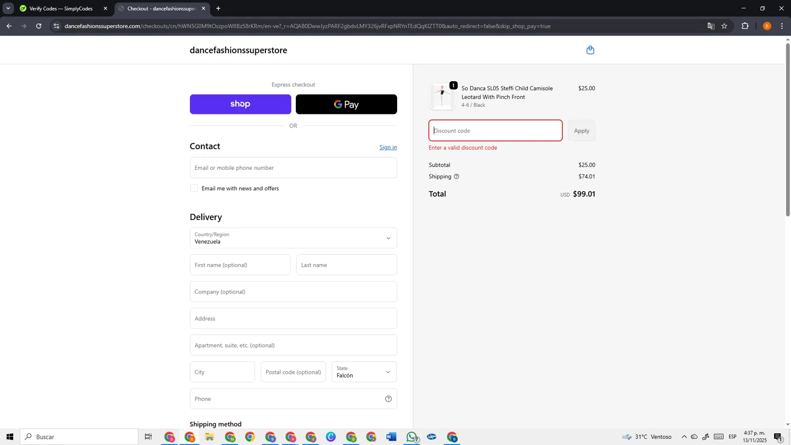Open WhatsApp from the taskbar
Image resolution: width=791 pixels, height=445 pixels.
pyautogui.click(x=412, y=437)
